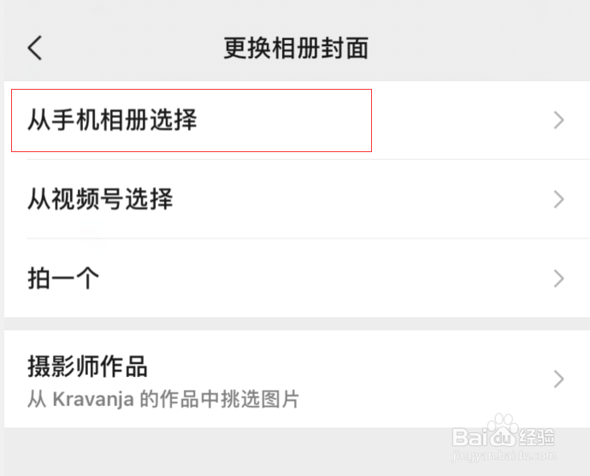Click the Baidu paw print icon

(500, 432)
